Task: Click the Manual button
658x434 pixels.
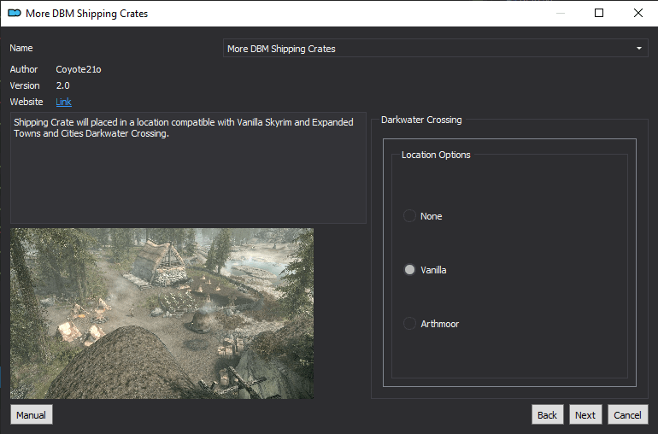Action: (x=32, y=414)
